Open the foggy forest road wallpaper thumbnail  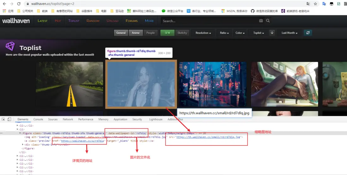[70, 84]
